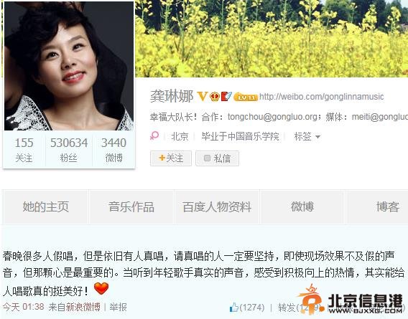Click the thumbs-up like icon

tap(234, 308)
